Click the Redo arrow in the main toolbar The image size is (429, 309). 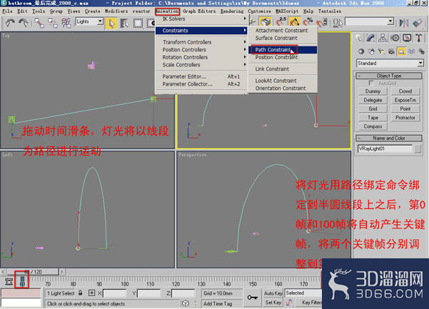click(x=24, y=23)
